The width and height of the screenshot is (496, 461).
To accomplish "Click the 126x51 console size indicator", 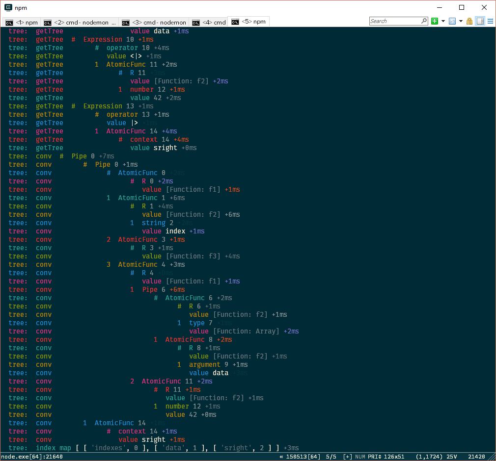I will pyautogui.click(x=394, y=457).
